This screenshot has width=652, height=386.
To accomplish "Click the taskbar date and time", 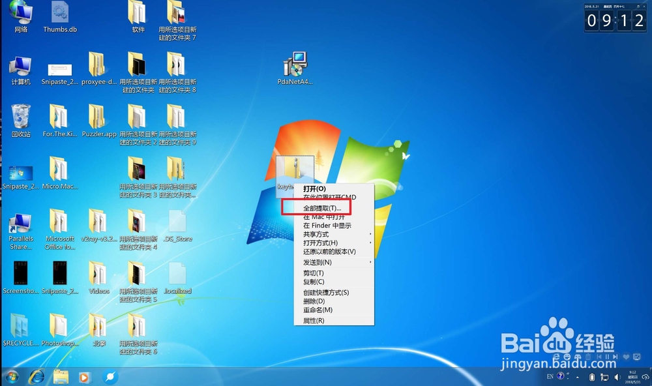I will click(x=632, y=377).
